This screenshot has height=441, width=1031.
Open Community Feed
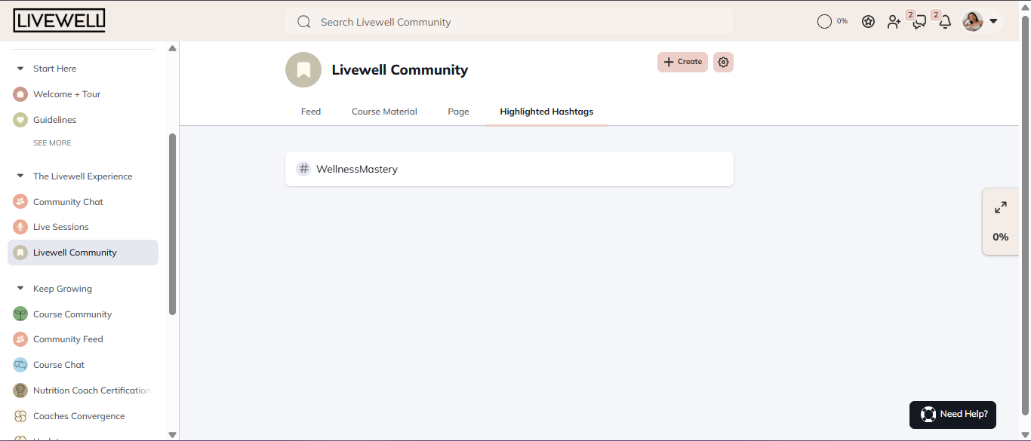click(68, 339)
